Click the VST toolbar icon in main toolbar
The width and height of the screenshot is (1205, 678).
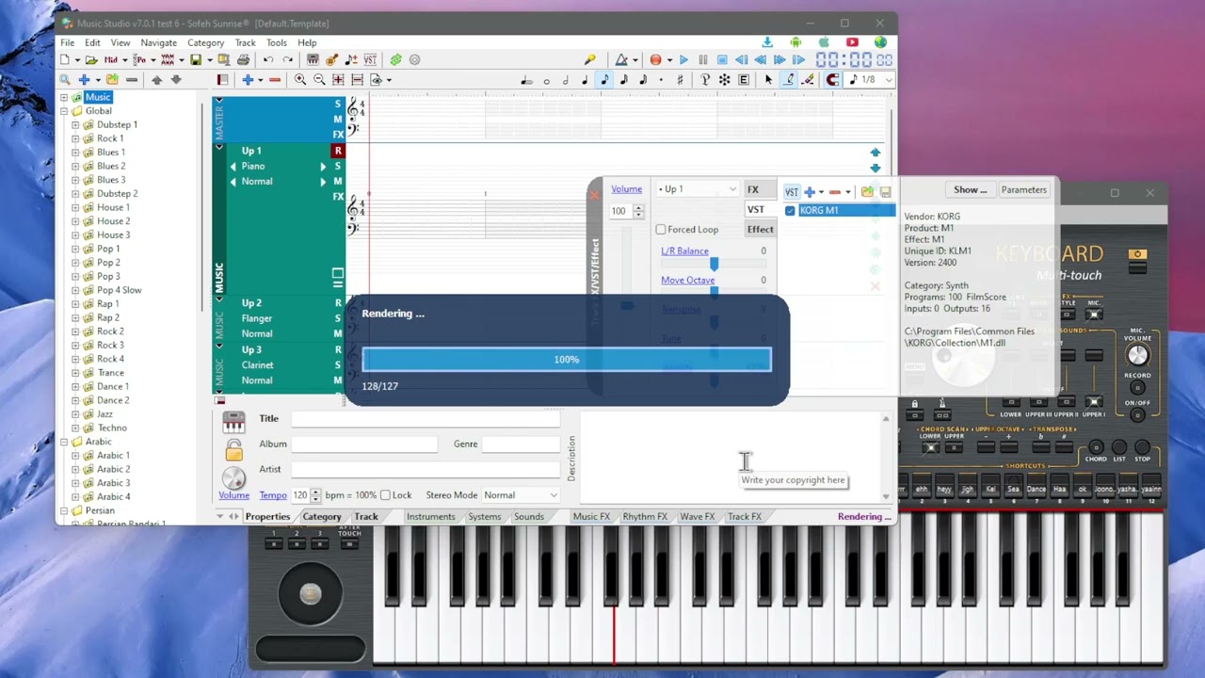click(370, 59)
